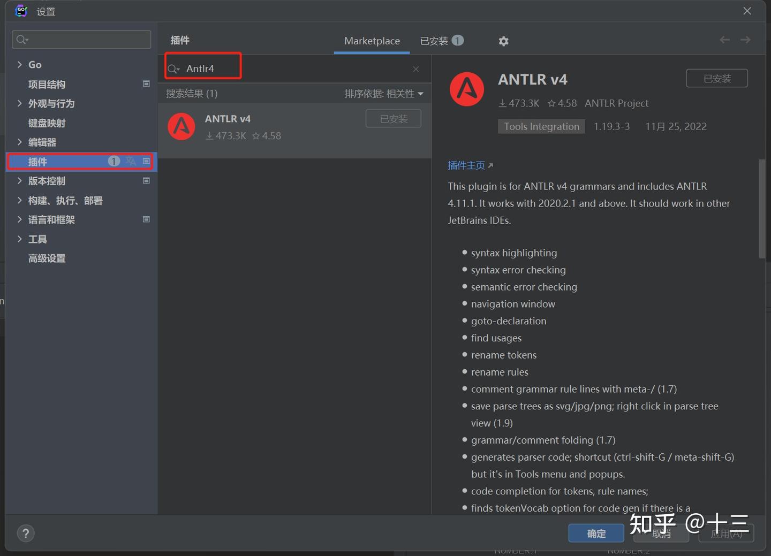The height and width of the screenshot is (556, 771).
Task: Clear the Antlr4 search with the X icon
Action: pyautogui.click(x=415, y=69)
